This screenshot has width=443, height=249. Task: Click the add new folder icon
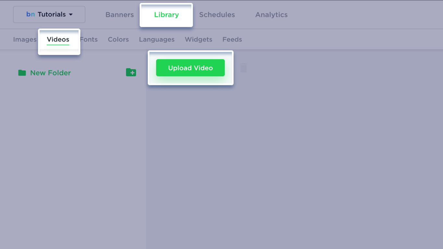tap(131, 72)
